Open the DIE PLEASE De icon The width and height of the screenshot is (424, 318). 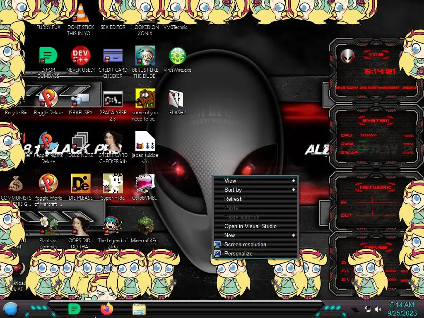coord(81,183)
